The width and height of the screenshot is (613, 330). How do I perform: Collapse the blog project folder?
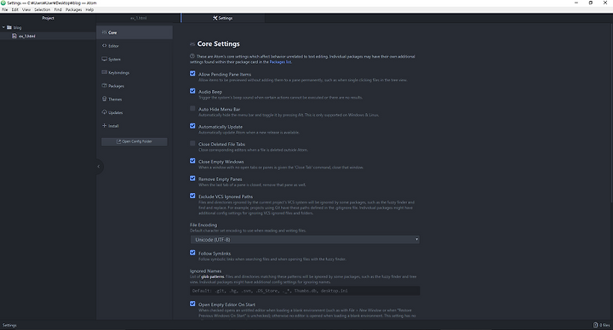pyautogui.click(x=3, y=27)
